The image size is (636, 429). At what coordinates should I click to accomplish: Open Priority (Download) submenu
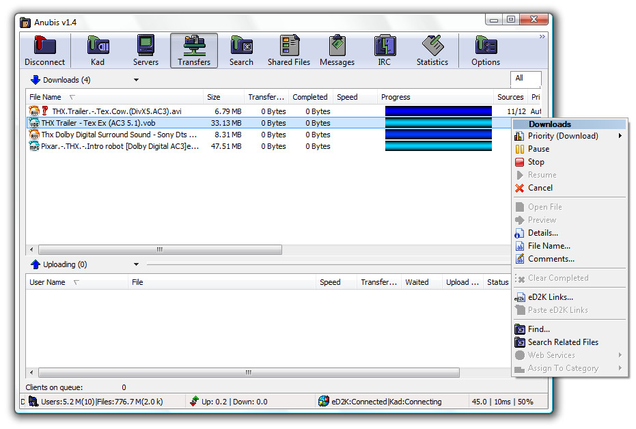pos(570,136)
